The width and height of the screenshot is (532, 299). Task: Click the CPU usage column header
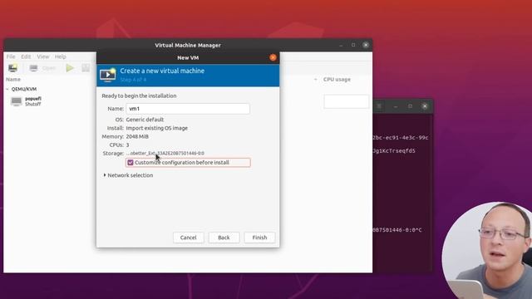(x=337, y=80)
